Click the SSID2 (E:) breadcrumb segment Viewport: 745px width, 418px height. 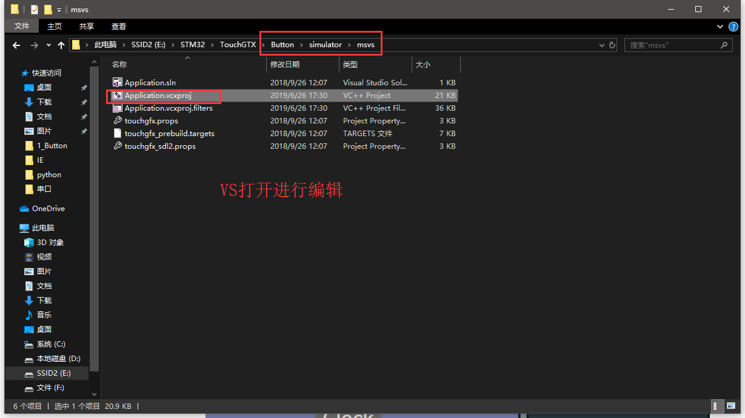[x=149, y=45]
